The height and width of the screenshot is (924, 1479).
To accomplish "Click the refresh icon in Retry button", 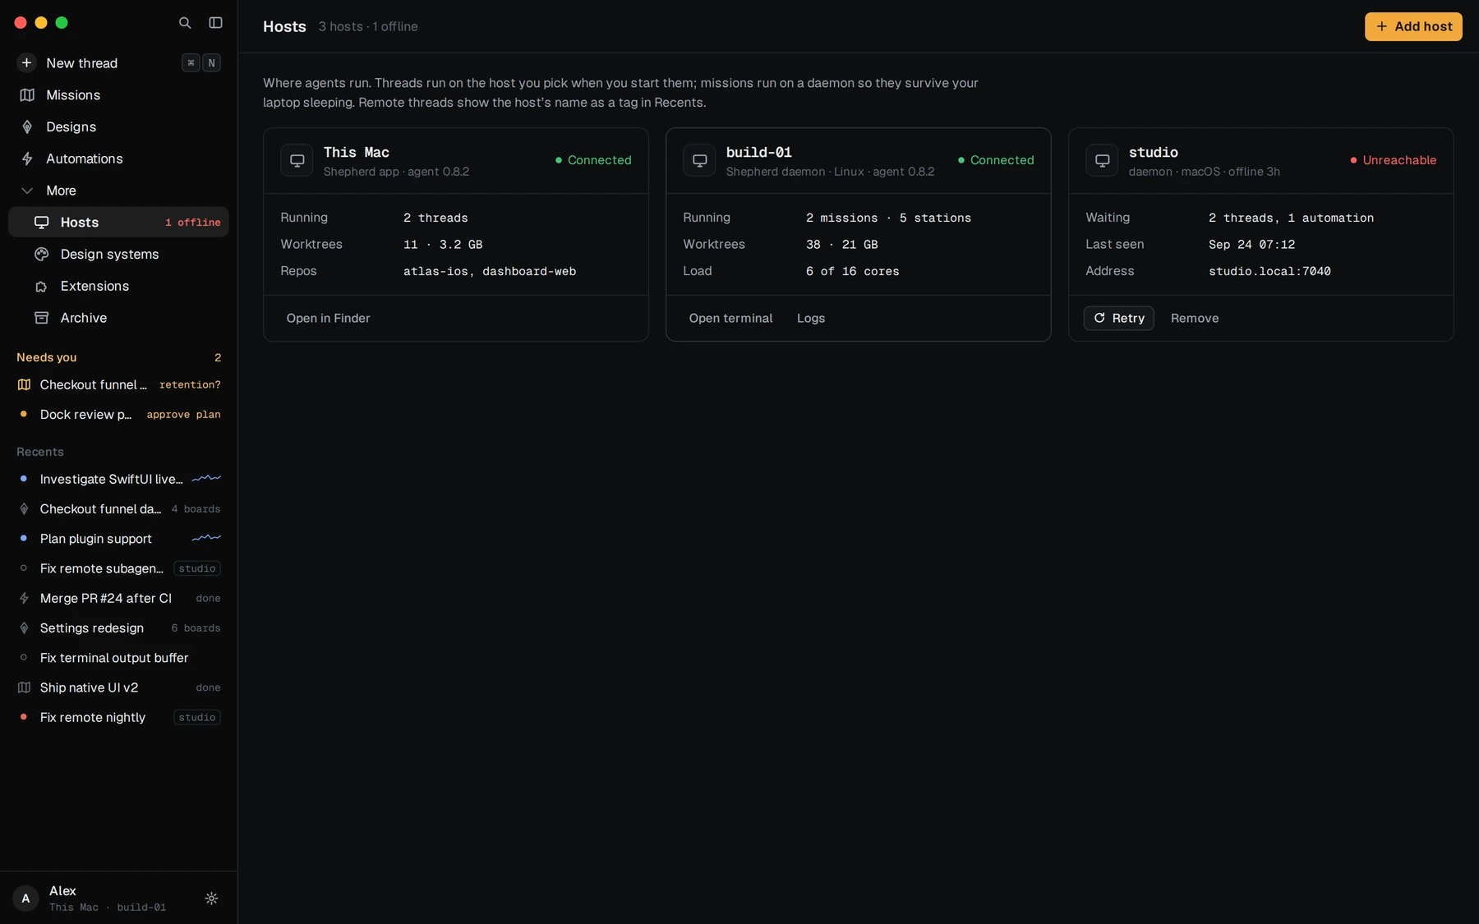I will tap(1099, 318).
